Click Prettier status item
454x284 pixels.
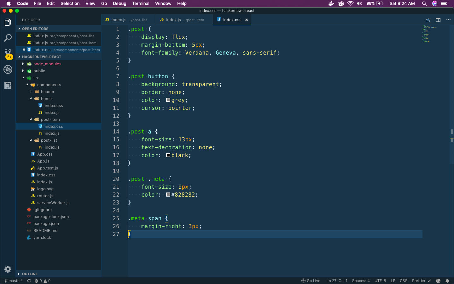[422, 281]
